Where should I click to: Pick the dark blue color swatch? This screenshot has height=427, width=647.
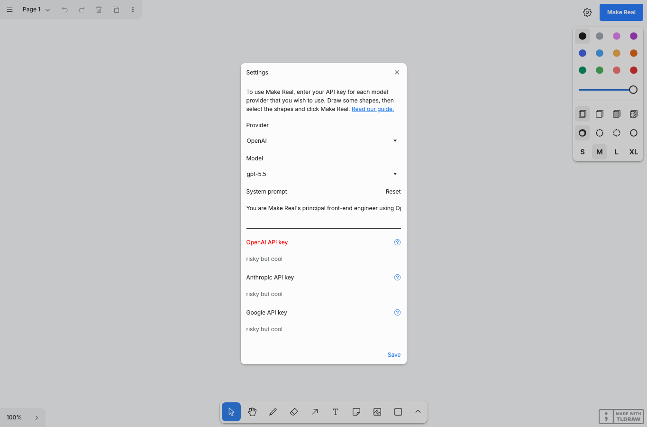coord(583,53)
